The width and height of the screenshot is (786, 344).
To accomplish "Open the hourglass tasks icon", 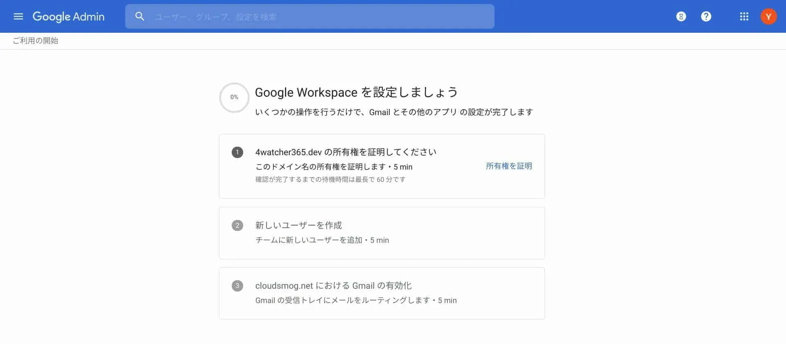I will tap(681, 16).
